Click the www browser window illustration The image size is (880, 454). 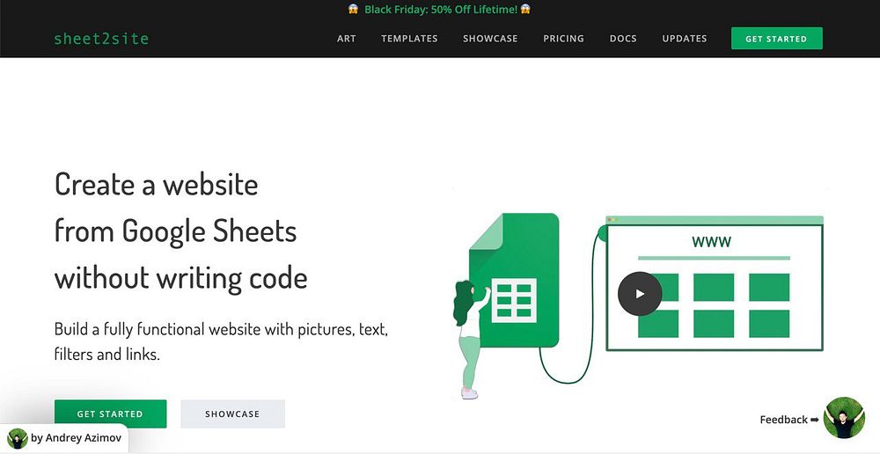[x=715, y=283]
